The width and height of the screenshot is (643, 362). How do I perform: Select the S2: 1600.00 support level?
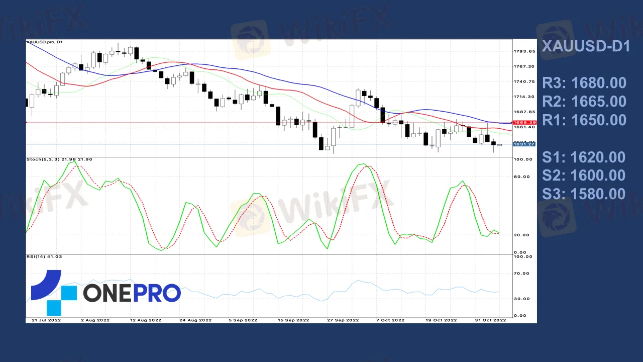[x=584, y=175]
